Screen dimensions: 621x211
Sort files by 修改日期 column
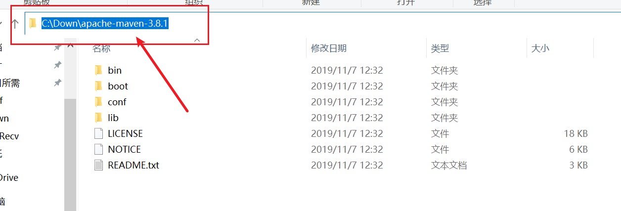point(329,48)
